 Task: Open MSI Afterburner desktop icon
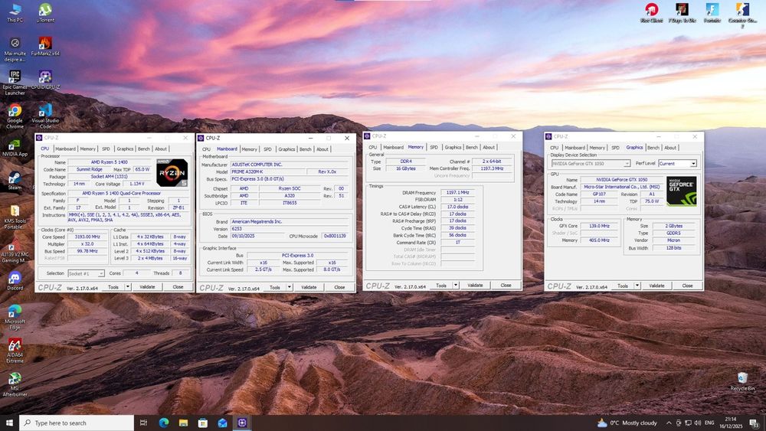pos(15,384)
